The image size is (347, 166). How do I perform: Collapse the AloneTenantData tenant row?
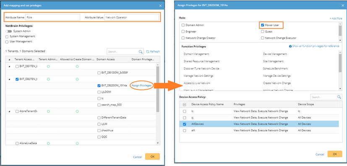9,112
